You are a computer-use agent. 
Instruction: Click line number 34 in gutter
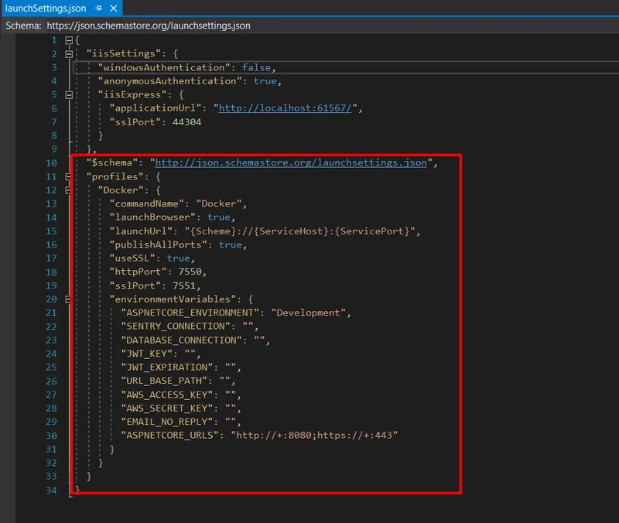(x=51, y=491)
